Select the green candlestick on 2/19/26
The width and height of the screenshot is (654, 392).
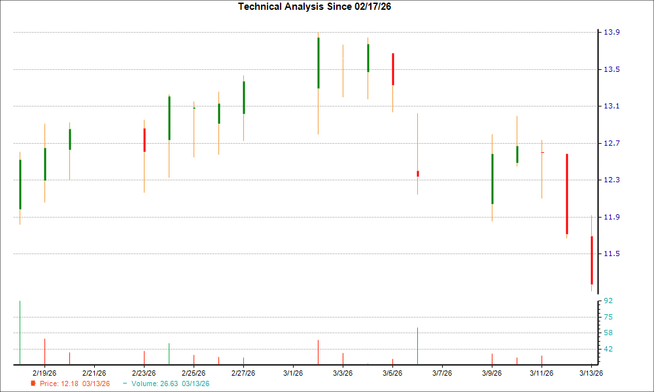[44, 163]
